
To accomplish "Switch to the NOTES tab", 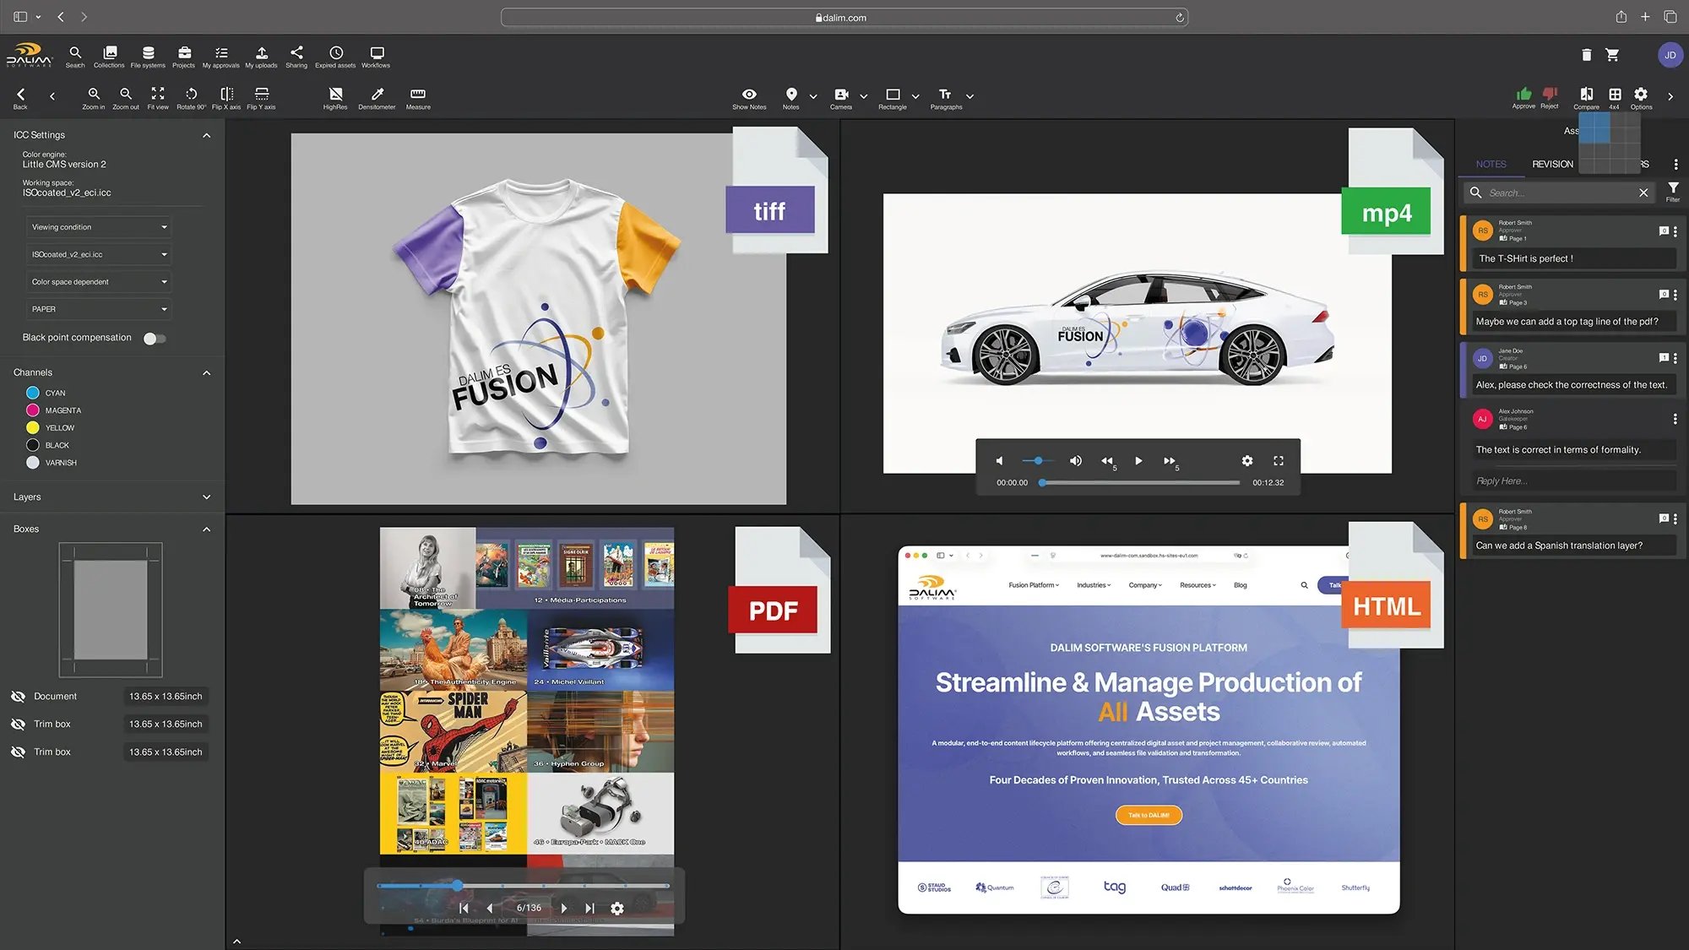I will click(x=1491, y=164).
